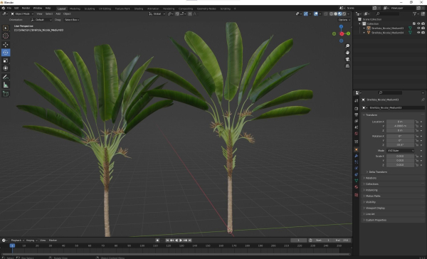
Task: Switch to the Shading workspace tab
Action: [x=139, y=9]
